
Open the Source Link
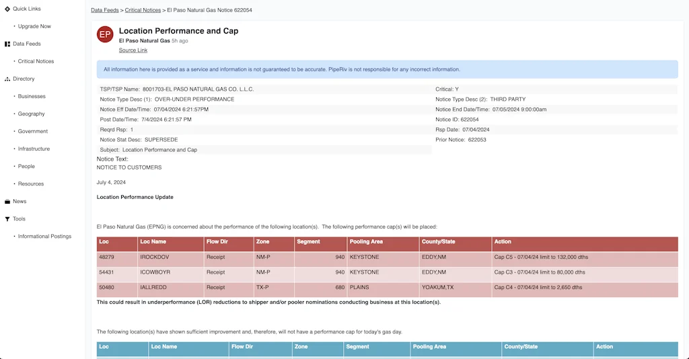(133, 50)
